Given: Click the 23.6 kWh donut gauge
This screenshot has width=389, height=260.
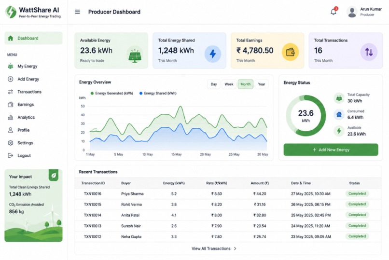Looking at the screenshot, I should click(x=306, y=115).
